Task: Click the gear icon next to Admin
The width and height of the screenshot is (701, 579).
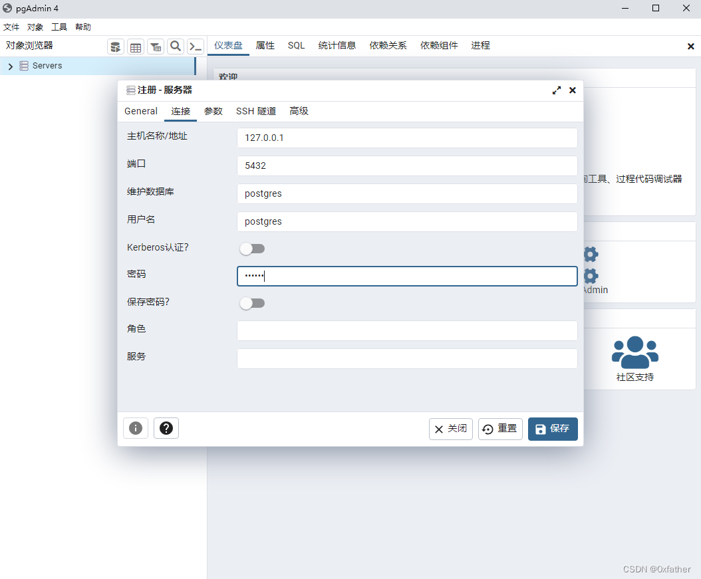Action: [590, 275]
